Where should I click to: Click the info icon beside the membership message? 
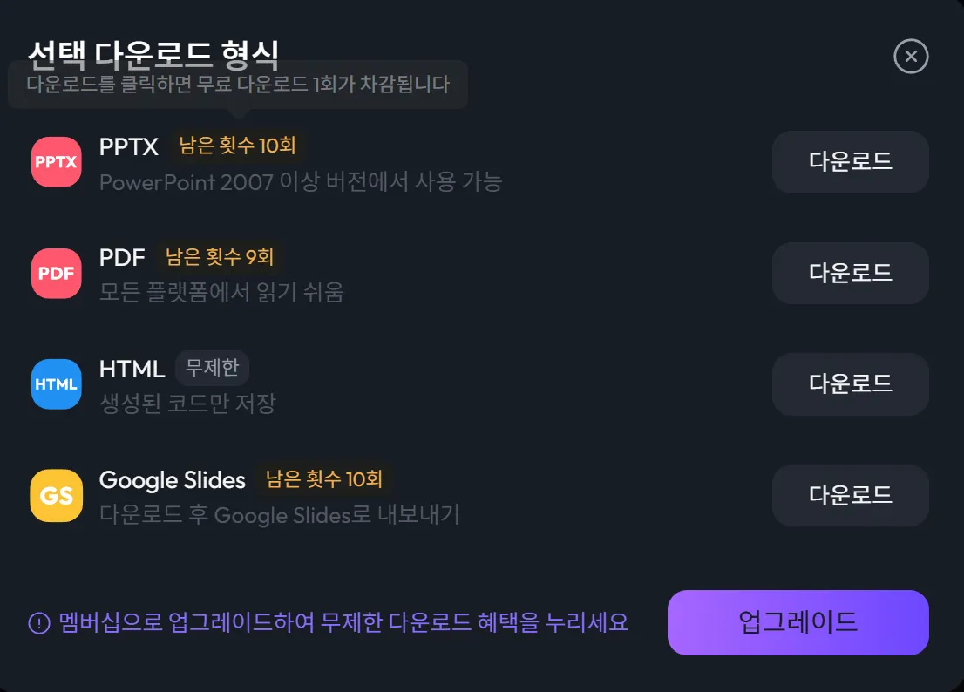coord(39,623)
